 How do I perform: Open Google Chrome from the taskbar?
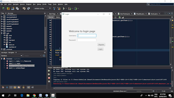pyautogui.click(x=34, y=95)
